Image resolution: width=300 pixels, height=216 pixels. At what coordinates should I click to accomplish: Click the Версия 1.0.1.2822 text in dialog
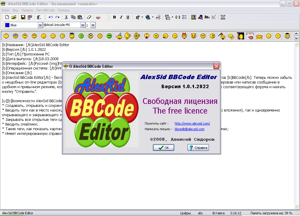(x=185, y=87)
